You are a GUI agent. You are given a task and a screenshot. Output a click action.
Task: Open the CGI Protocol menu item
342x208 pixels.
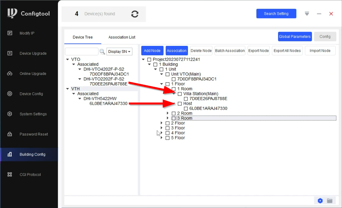pos(30,174)
